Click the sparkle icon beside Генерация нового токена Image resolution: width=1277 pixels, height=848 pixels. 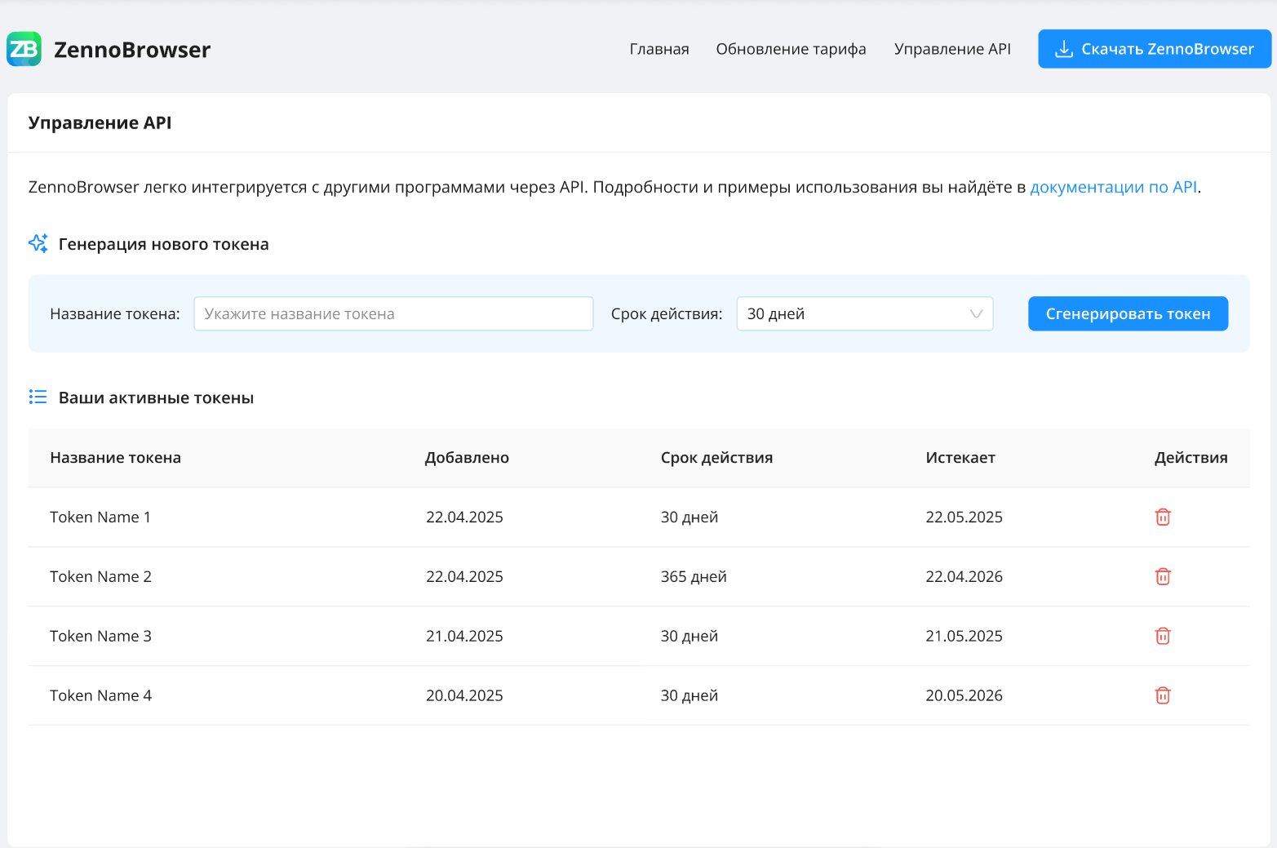pos(38,243)
